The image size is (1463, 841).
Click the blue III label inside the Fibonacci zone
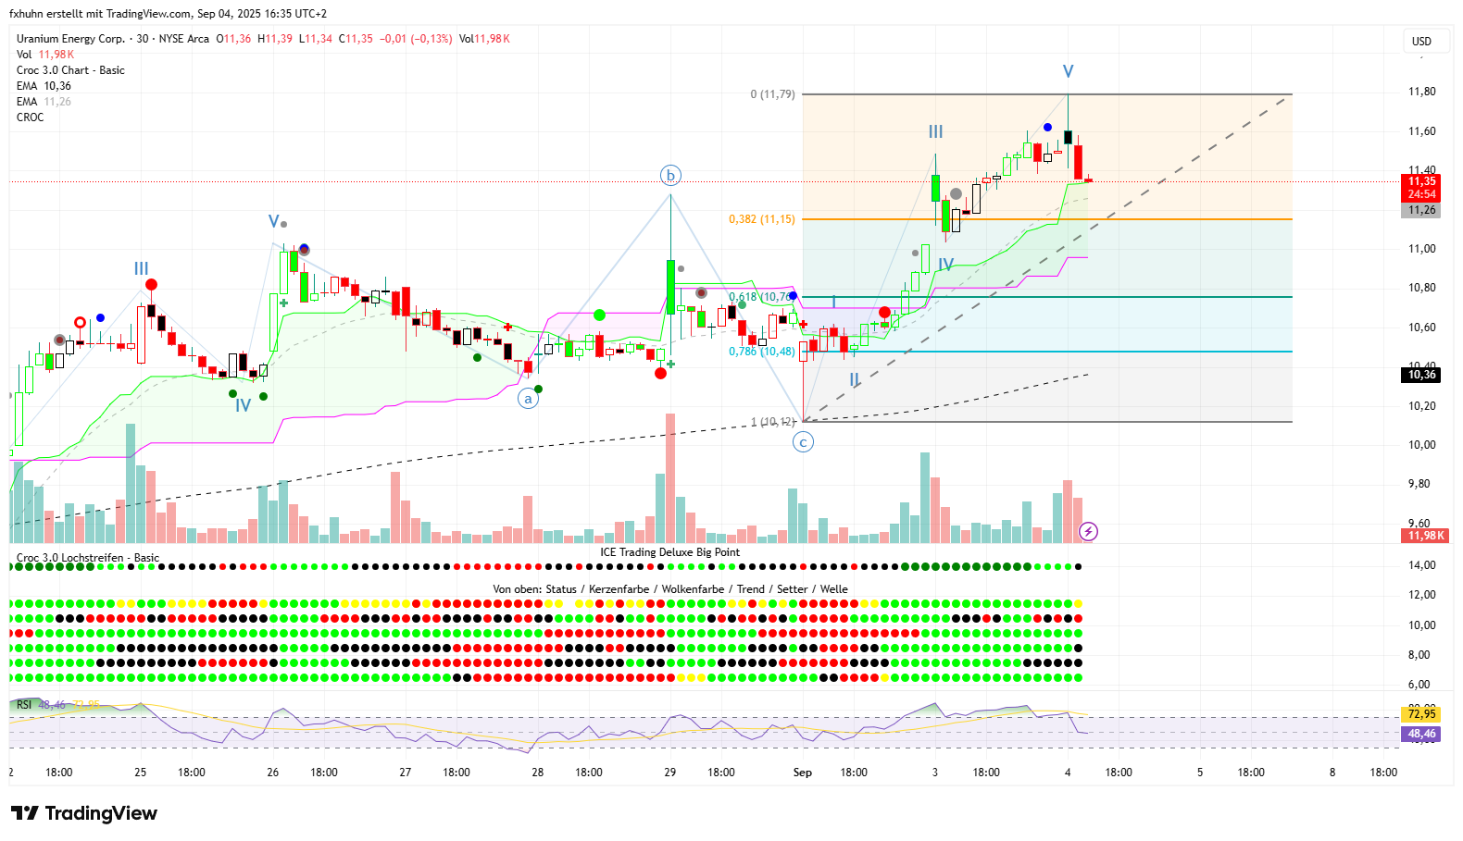pyautogui.click(x=935, y=132)
